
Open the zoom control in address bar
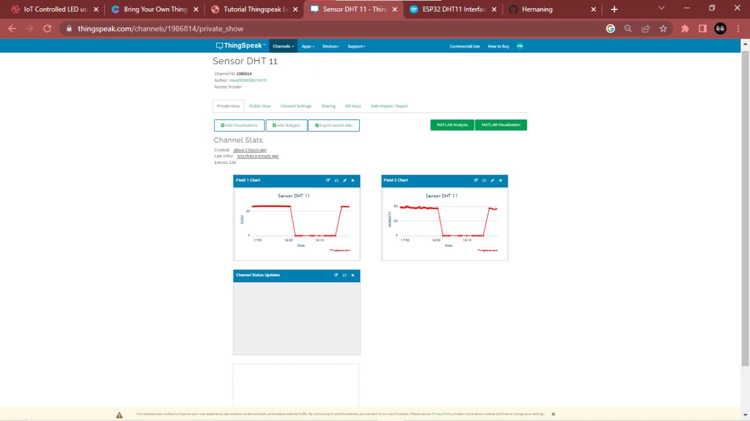point(628,28)
